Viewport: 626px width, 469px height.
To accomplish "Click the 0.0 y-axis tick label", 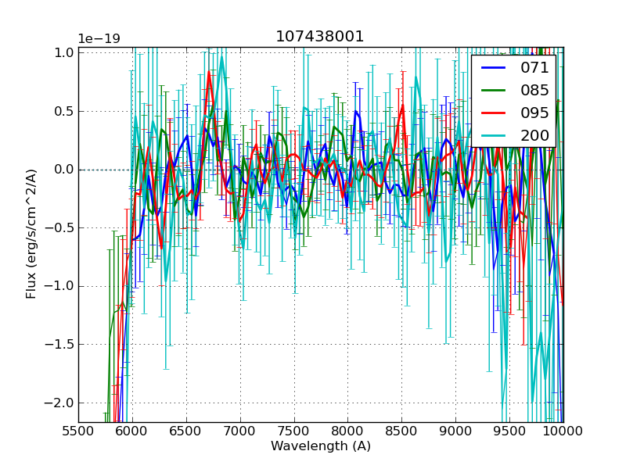I will (x=64, y=170).
